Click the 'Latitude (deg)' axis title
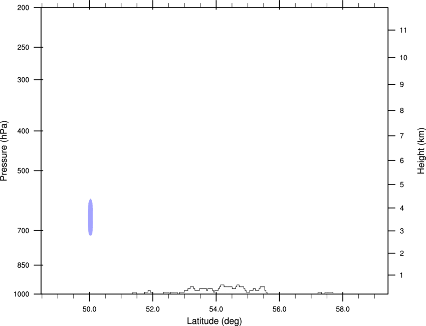The width and height of the screenshot is (426, 326). 214,321
